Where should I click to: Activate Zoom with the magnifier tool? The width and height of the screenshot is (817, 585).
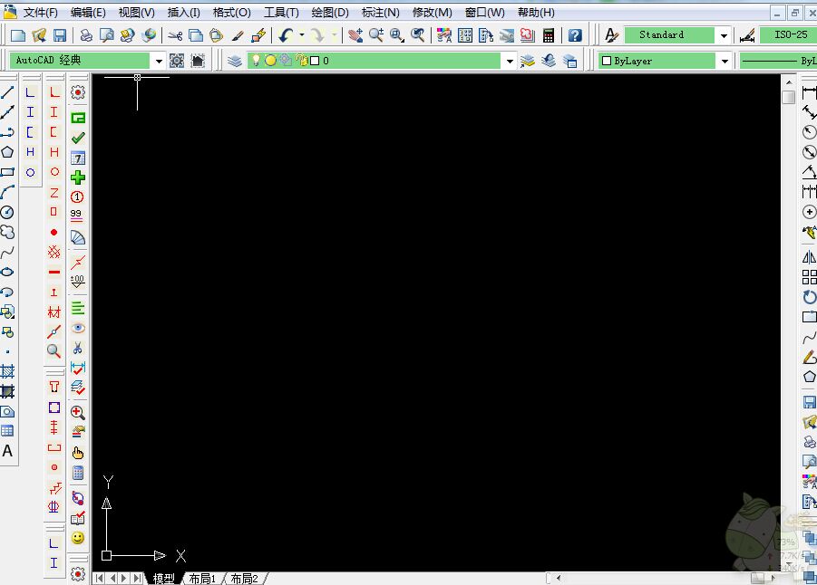coord(374,36)
